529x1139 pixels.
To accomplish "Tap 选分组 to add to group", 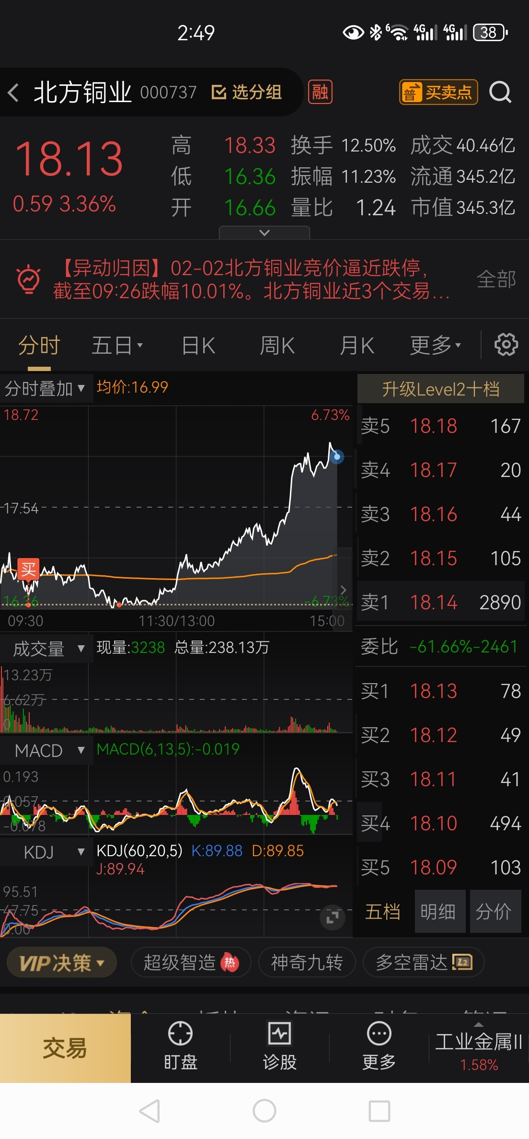I will point(247,92).
